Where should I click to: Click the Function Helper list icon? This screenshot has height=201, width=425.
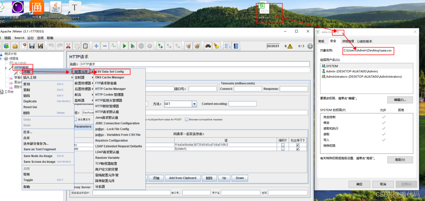[228, 46]
